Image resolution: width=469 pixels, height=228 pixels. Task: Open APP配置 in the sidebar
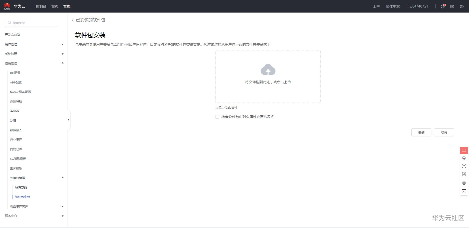[x=16, y=83]
